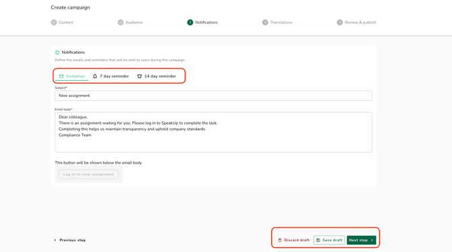Click the 'Dear colleague,' line in email body
Image resolution: width=452 pixels, height=252 pixels.
pyautogui.click(x=74, y=117)
